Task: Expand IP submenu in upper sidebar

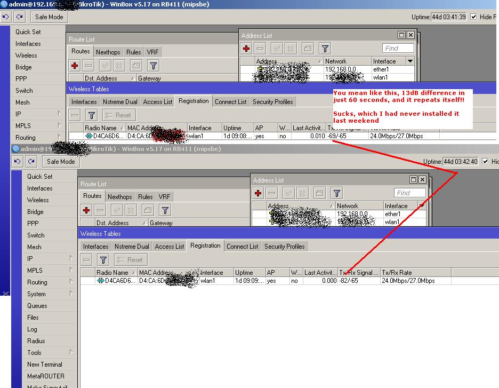Action: (59, 114)
